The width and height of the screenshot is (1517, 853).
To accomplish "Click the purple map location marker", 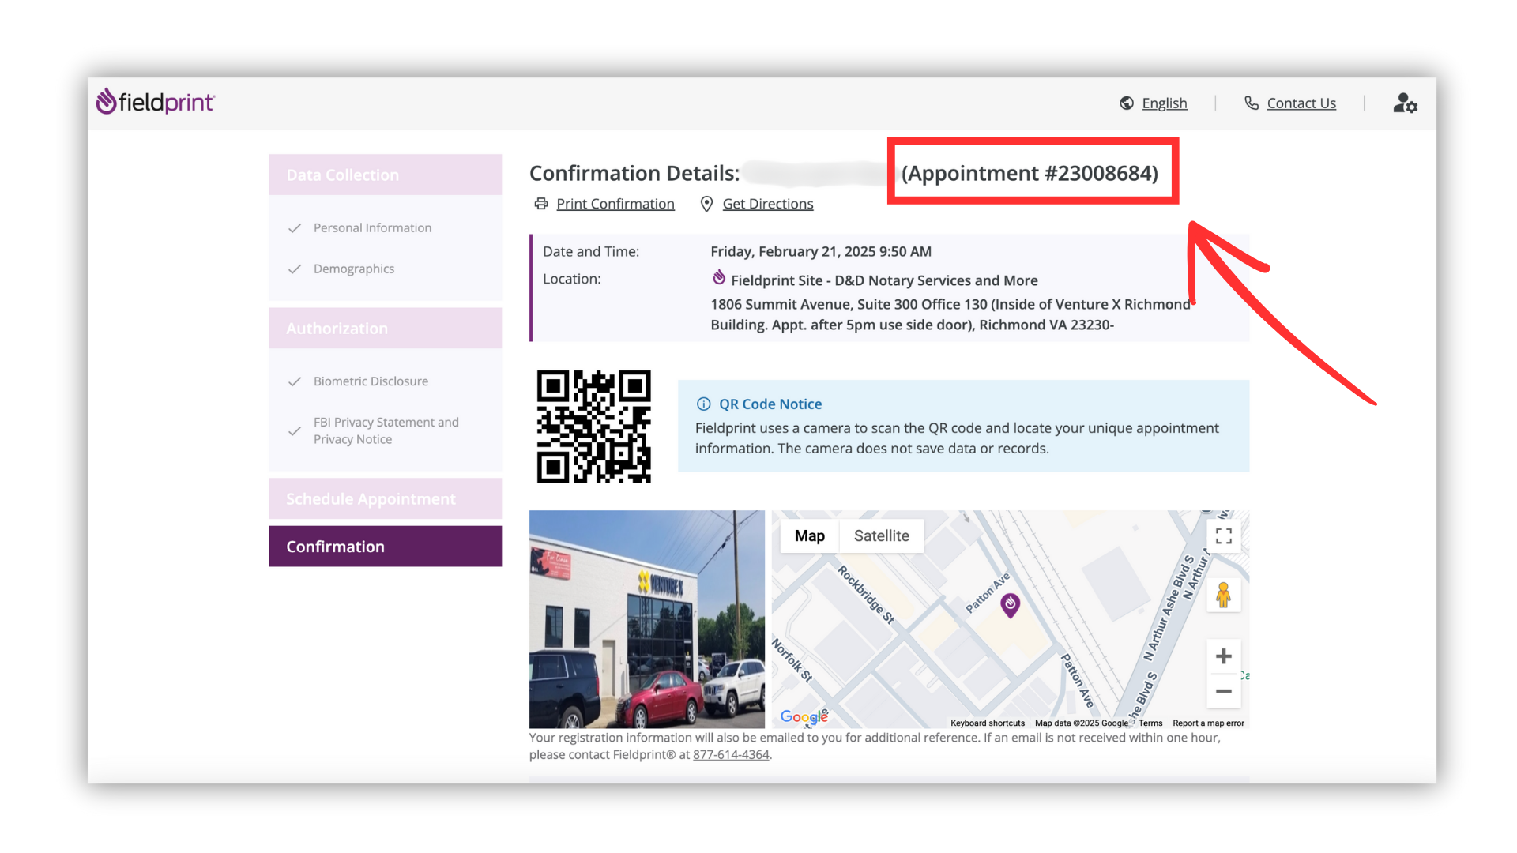I will [1010, 604].
